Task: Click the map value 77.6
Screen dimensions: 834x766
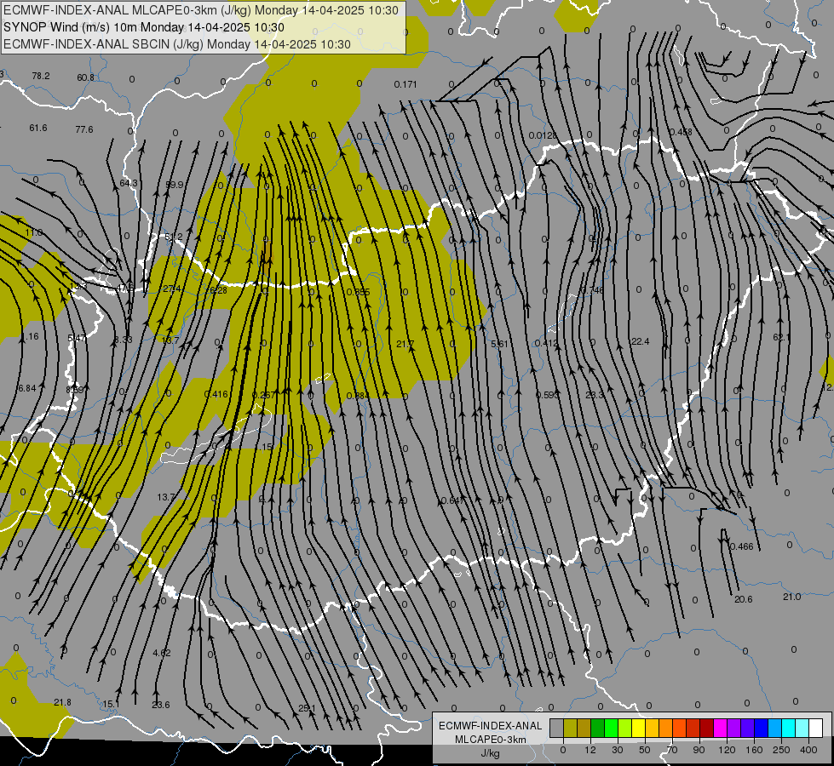Action: 84,129
